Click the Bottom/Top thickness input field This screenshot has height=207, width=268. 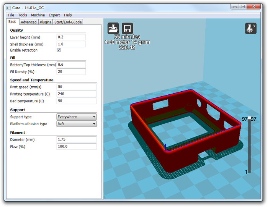(71, 65)
